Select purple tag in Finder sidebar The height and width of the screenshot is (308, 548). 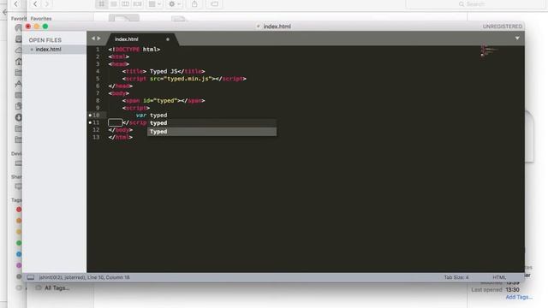[x=19, y=265]
